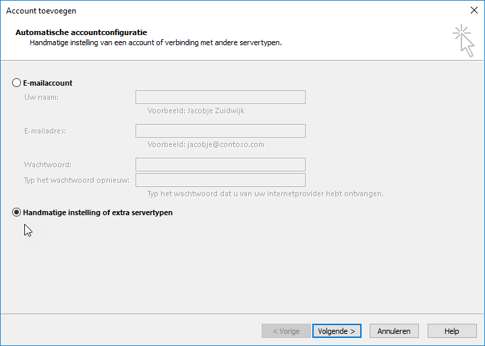This screenshot has height=346, width=485.
Task: Click the Voorbeeld: Jacobje Zuidwijk hint text
Action: (196, 111)
